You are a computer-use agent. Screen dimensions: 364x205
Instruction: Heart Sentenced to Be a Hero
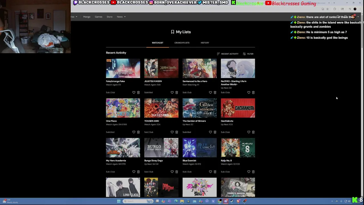[210, 93]
